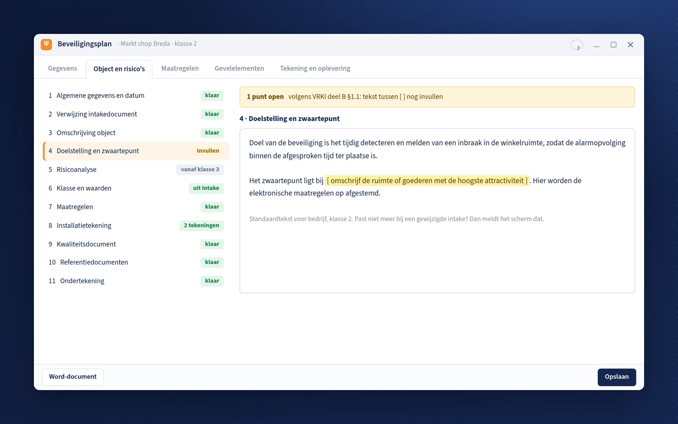Open the help speech-bubble icon
The width and height of the screenshot is (678, 424).
[x=577, y=45]
